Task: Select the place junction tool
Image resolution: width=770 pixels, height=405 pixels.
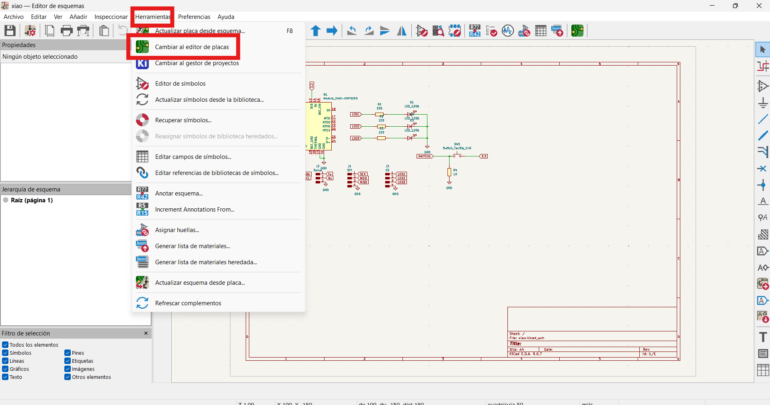Action: click(763, 185)
